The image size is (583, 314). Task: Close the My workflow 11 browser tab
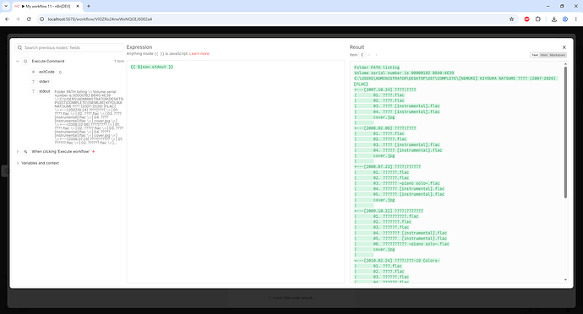click(x=78, y=6)
